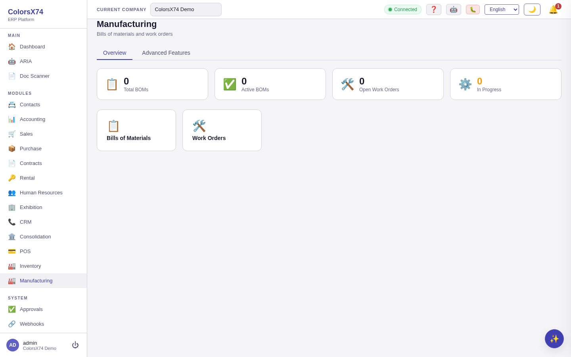The image size is (571, 357).
Task: Click the Manufacturing factory icon in sidebar
Action: [12, 280]
